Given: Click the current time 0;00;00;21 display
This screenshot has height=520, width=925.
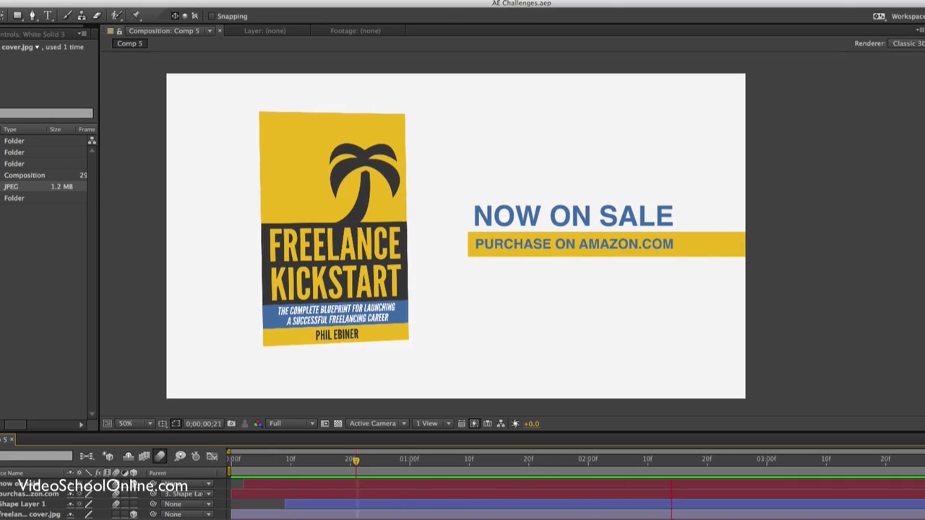Looking at the screenshot, I should (203, 424).
